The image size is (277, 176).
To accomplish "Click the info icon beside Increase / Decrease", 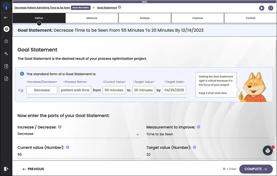I will (x=60, y=127).
